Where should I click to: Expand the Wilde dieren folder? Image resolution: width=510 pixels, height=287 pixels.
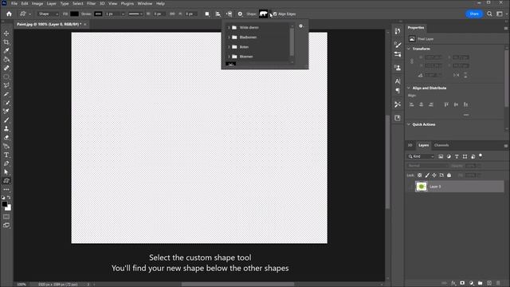(229, 28)
